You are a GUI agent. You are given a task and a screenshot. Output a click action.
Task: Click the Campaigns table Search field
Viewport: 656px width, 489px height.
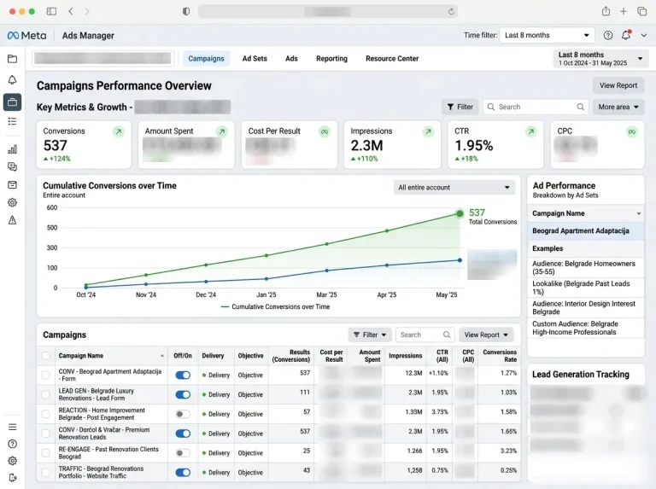coord(425,335)
